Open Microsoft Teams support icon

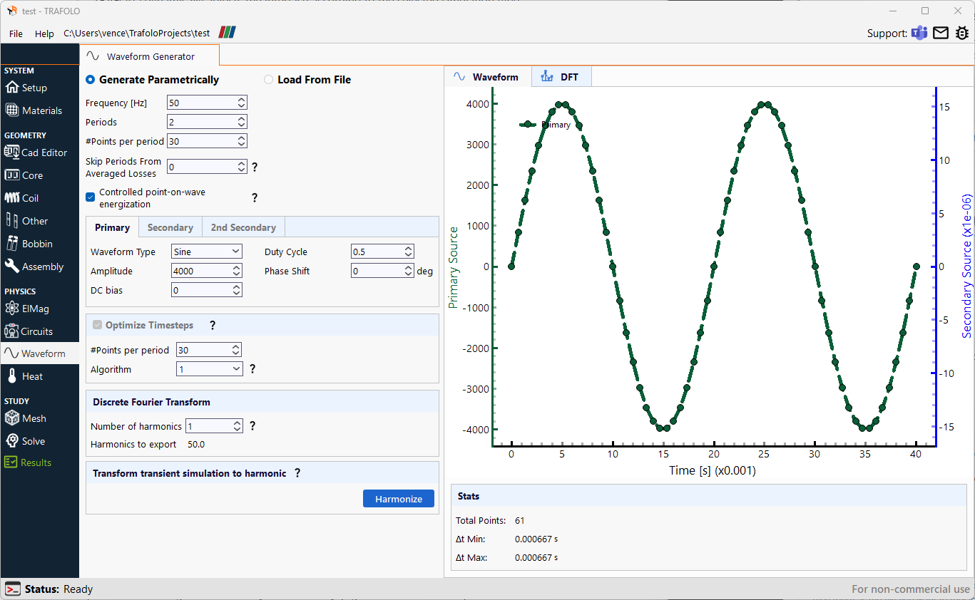click(x=919, y=33)
